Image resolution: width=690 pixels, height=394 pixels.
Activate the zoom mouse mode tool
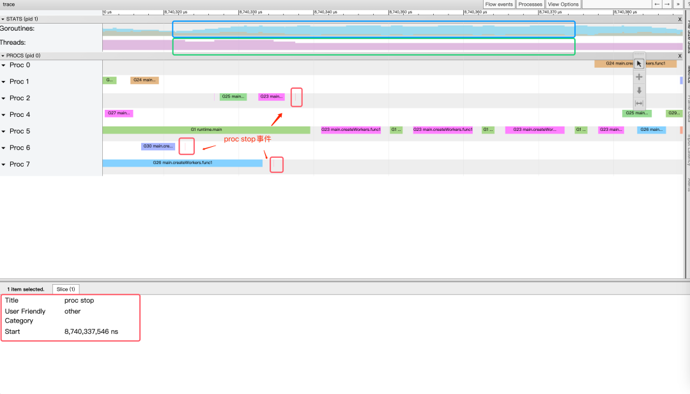tap(639, 90)
